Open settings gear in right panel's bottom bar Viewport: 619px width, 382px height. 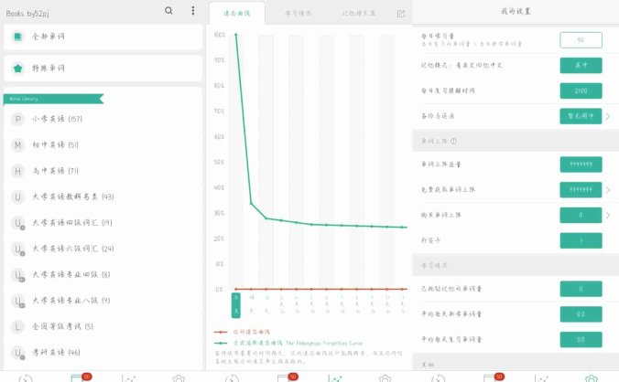(x=592, y=378)
